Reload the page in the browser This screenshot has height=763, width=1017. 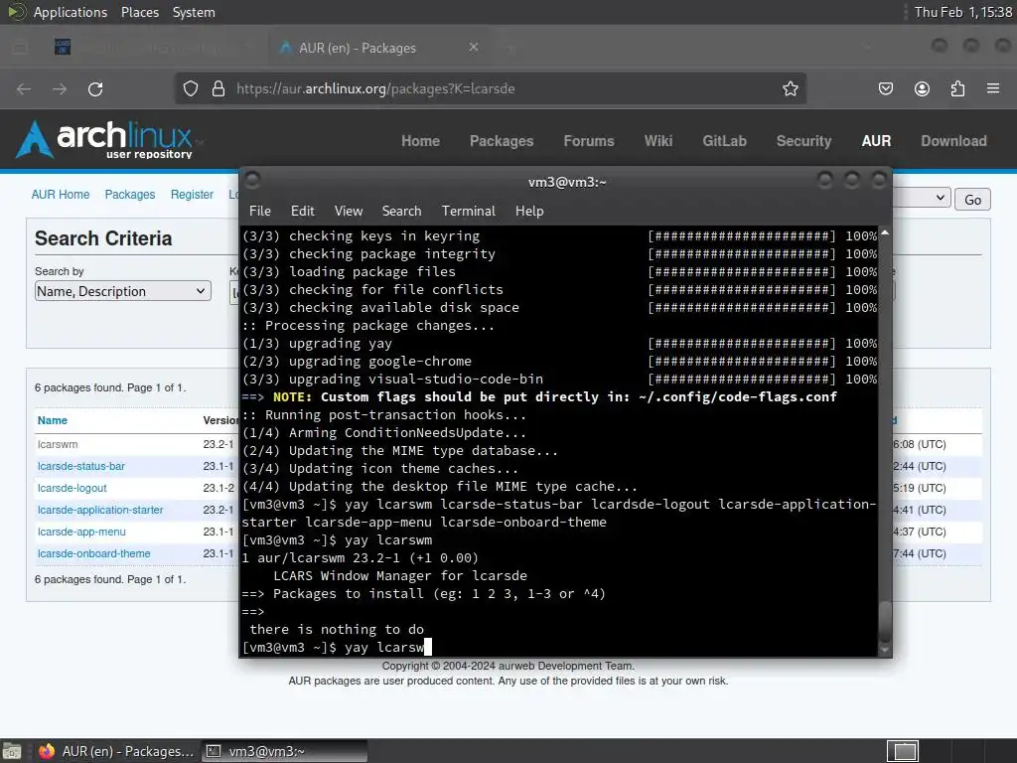tap(95, 88)
